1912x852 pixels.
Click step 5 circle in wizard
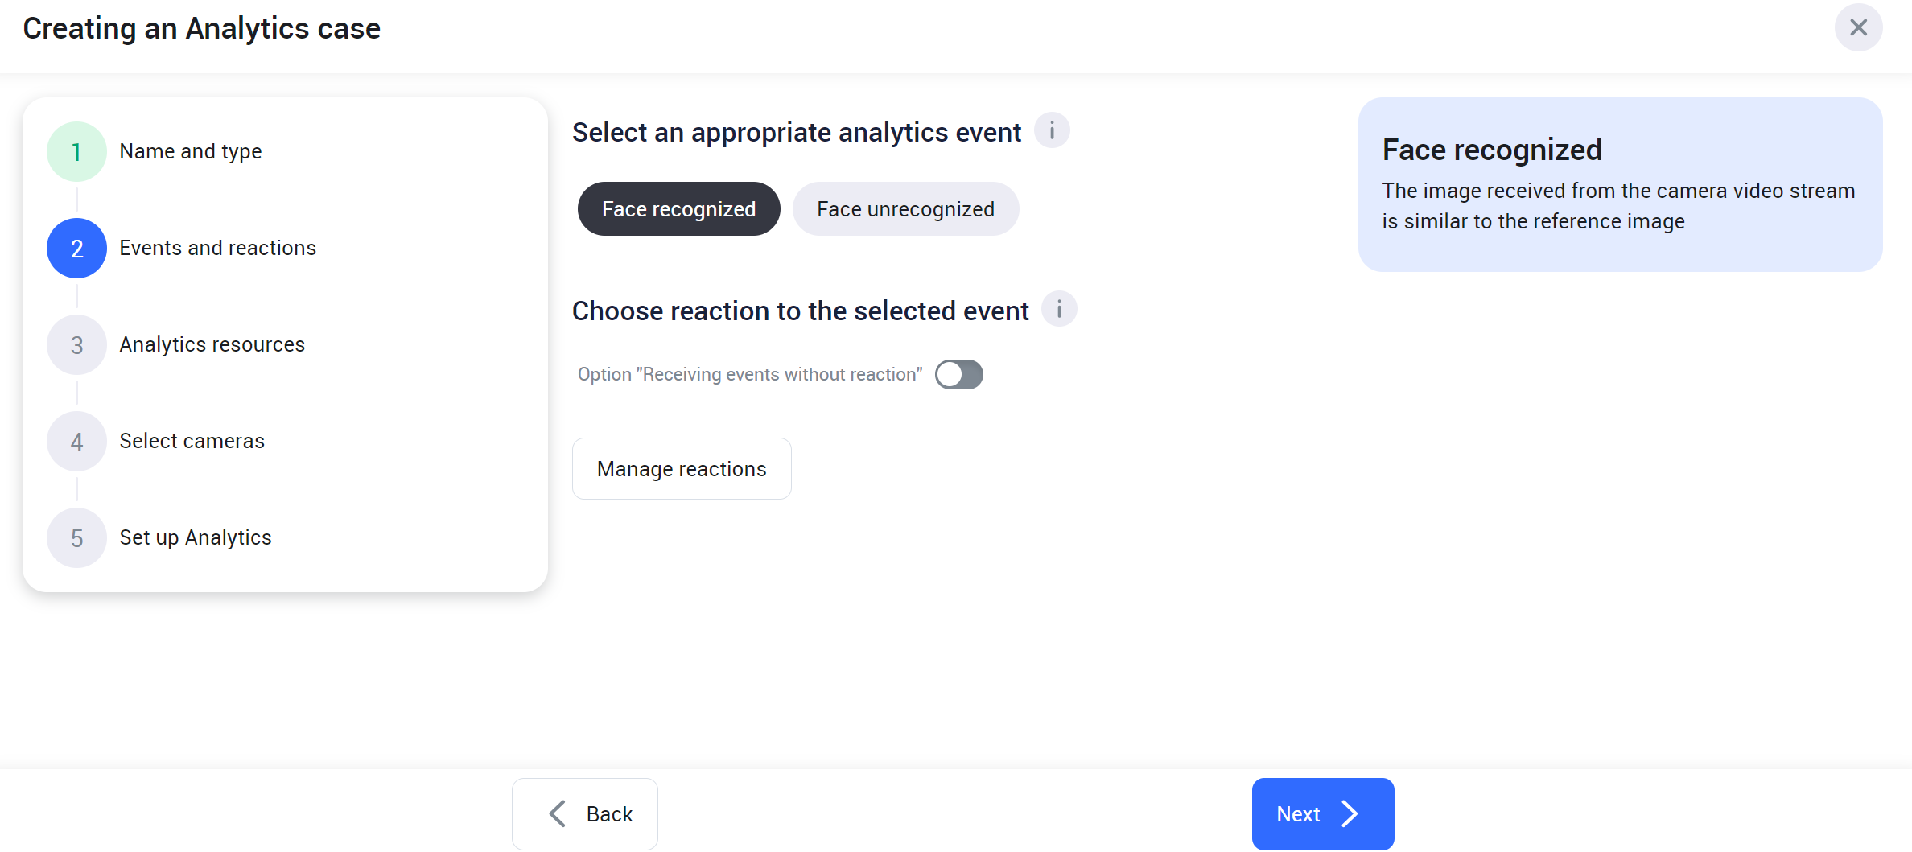tap(76, 538)
